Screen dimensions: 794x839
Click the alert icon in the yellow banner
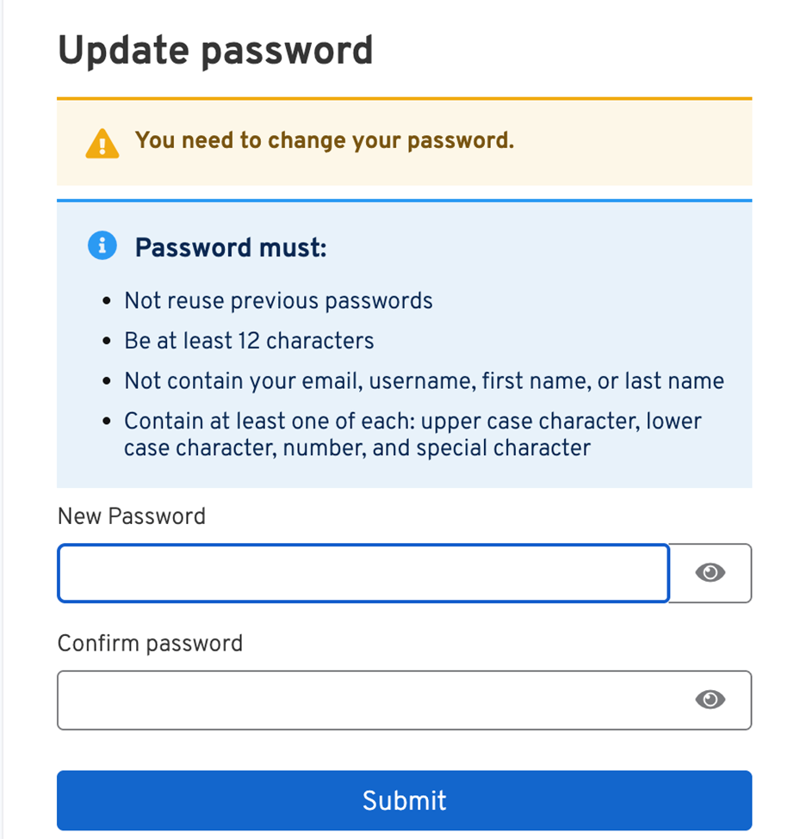(101, 142)
